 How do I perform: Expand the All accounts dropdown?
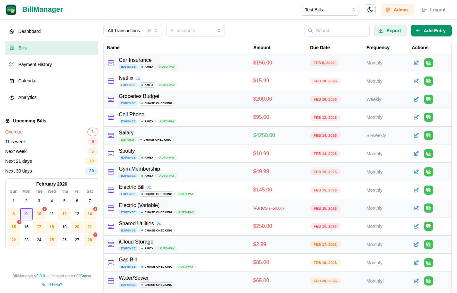pyautogui.click(x=195, y=31)
